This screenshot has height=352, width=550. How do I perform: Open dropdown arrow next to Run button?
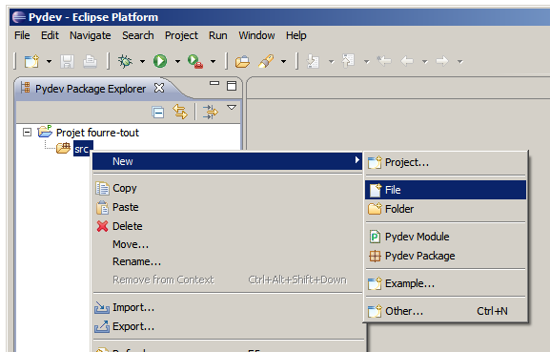[178, 61]
